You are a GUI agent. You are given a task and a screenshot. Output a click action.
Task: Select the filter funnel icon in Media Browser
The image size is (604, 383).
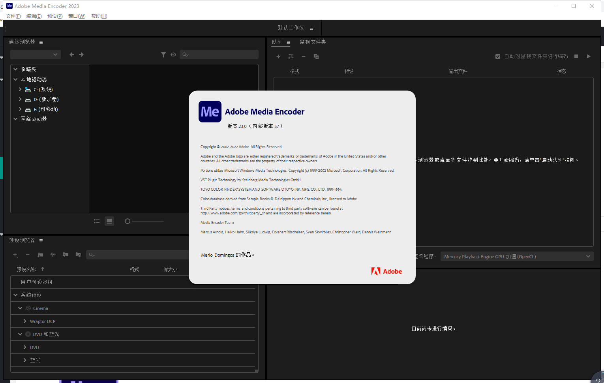[163, 54]
